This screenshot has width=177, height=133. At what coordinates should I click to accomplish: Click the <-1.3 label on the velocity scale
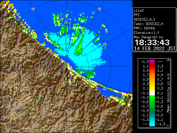pos(160,124)
